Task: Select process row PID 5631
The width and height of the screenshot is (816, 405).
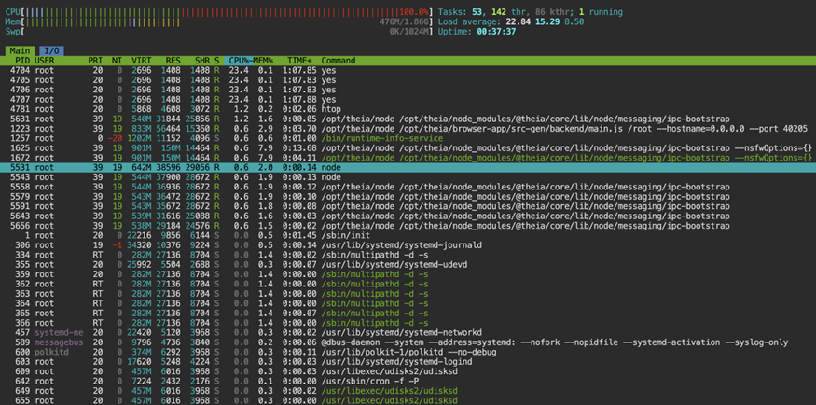Action: 408,119
